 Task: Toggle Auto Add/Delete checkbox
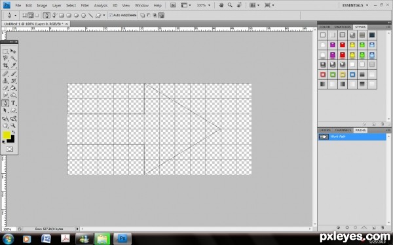pos(111,16)
